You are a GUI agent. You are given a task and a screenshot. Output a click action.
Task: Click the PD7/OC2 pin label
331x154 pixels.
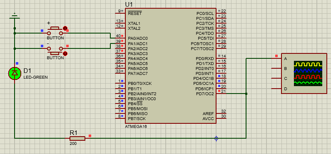pyautogui.click(x=205, y=94)
